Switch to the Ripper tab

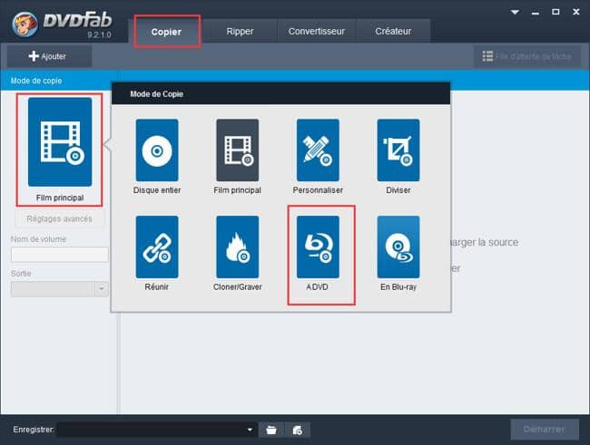click(240, 31)
